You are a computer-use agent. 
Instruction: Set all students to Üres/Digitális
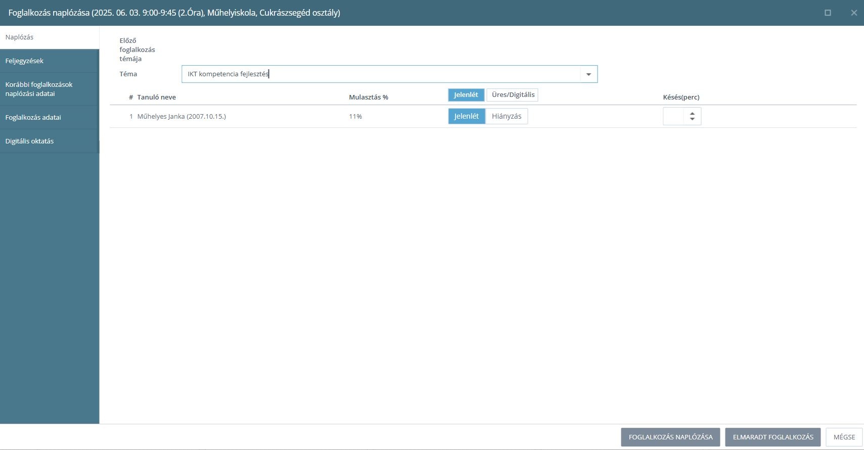point(513,95)
